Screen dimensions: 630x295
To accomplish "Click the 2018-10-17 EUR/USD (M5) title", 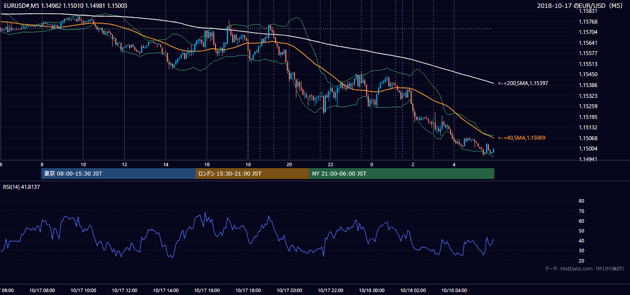I will 580,5.
